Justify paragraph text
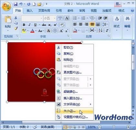 click(92, 24)
